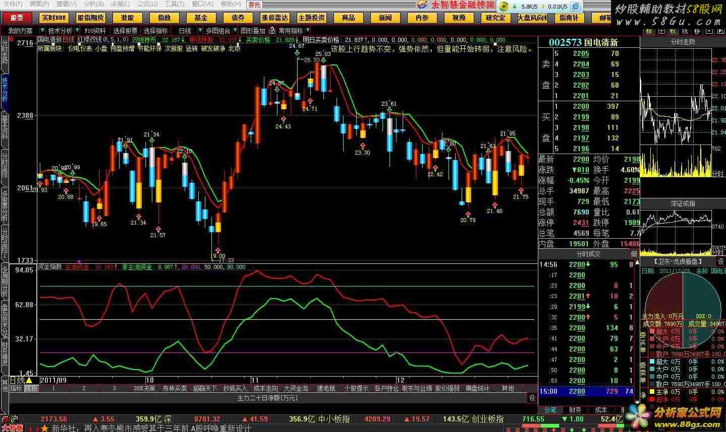Select the 超赢天下 indicator tab
Image resolution: width=726 pixels, height=432 pixels.
click(x=205, y=388)
